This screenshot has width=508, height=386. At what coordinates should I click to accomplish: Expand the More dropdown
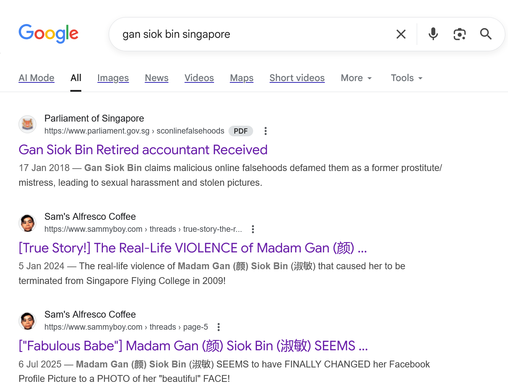[x=356, y=78]
